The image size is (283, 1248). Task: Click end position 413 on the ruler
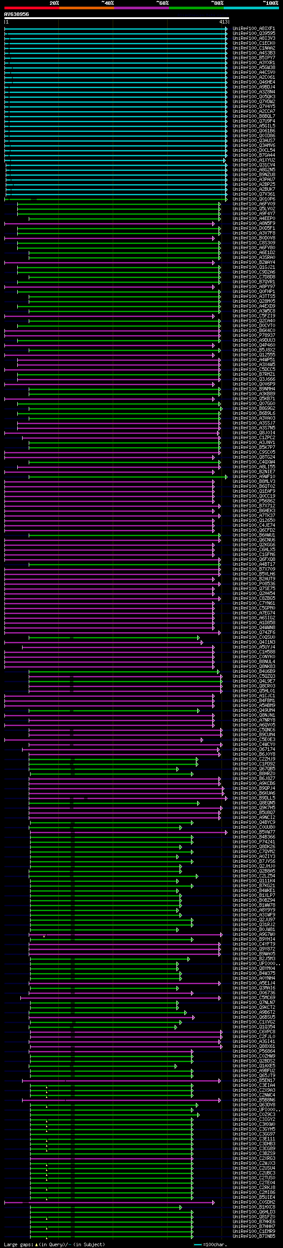click(223, 22)
